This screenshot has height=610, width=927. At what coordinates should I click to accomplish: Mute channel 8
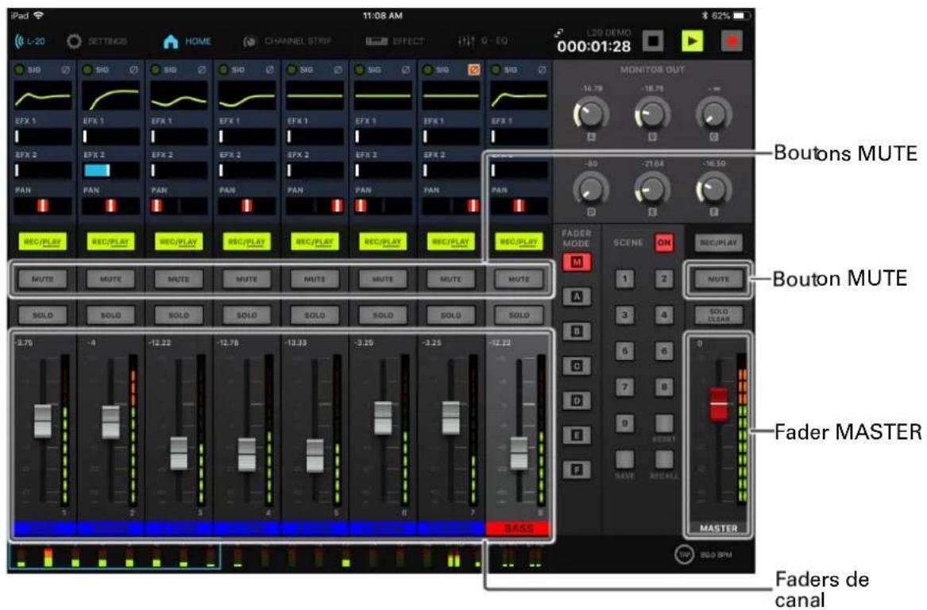pos(519,279)
